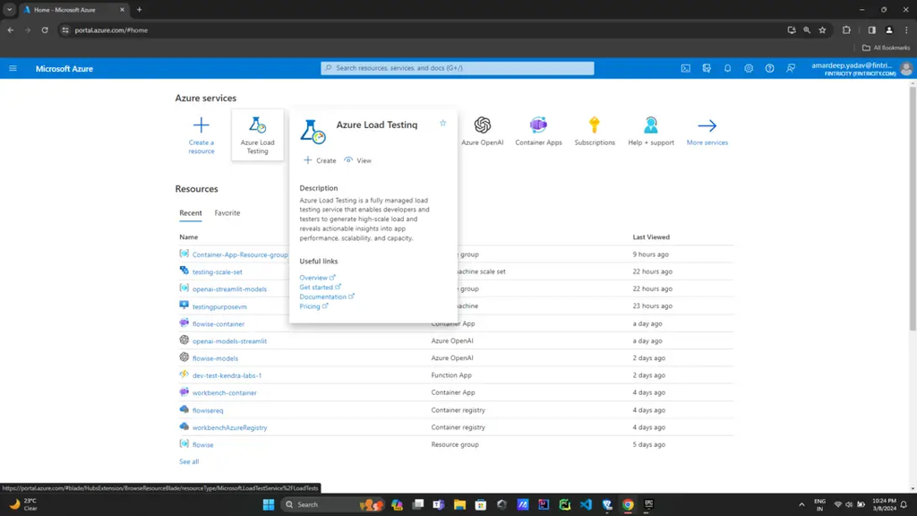Open flowisereq container registry
The width and height of the screenshot is (917, 516).
(208, 410)
